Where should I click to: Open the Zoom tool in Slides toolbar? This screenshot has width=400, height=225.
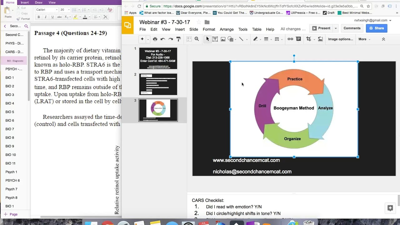tap(197, 39)
